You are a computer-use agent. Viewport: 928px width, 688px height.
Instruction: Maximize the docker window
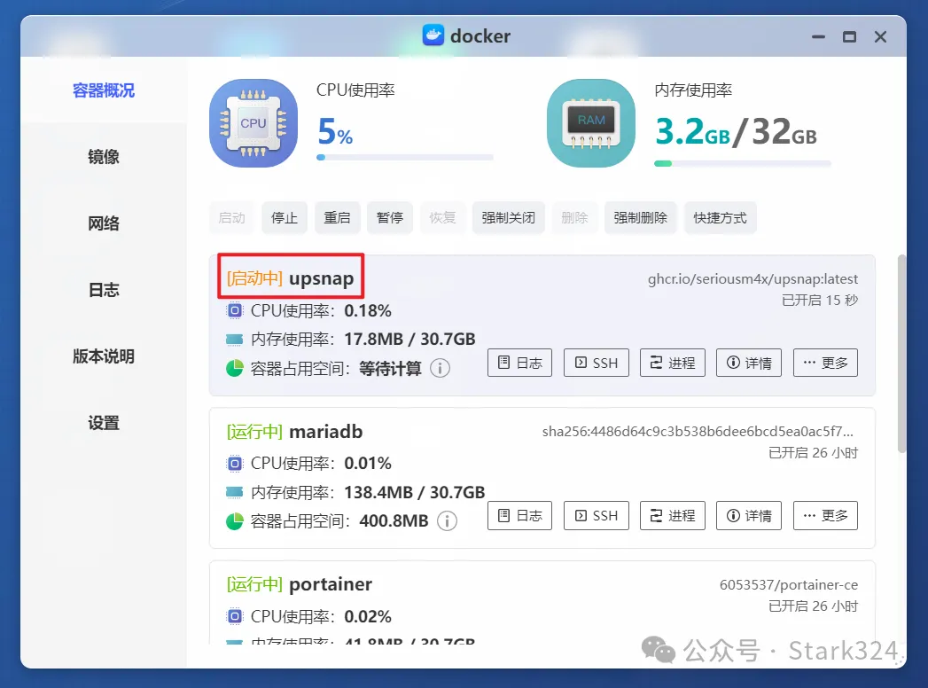849,36
